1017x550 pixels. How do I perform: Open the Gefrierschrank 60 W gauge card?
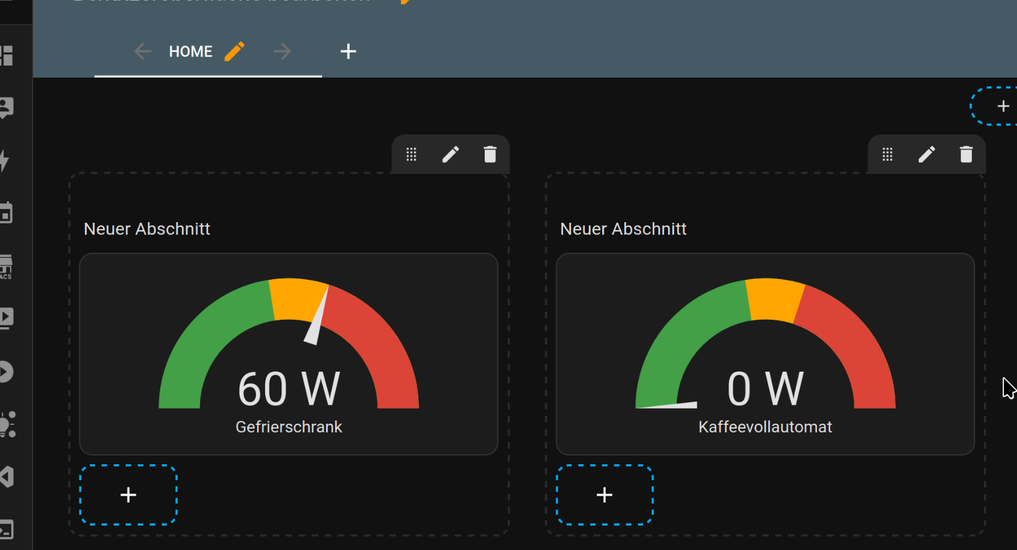tap(289, 354)
